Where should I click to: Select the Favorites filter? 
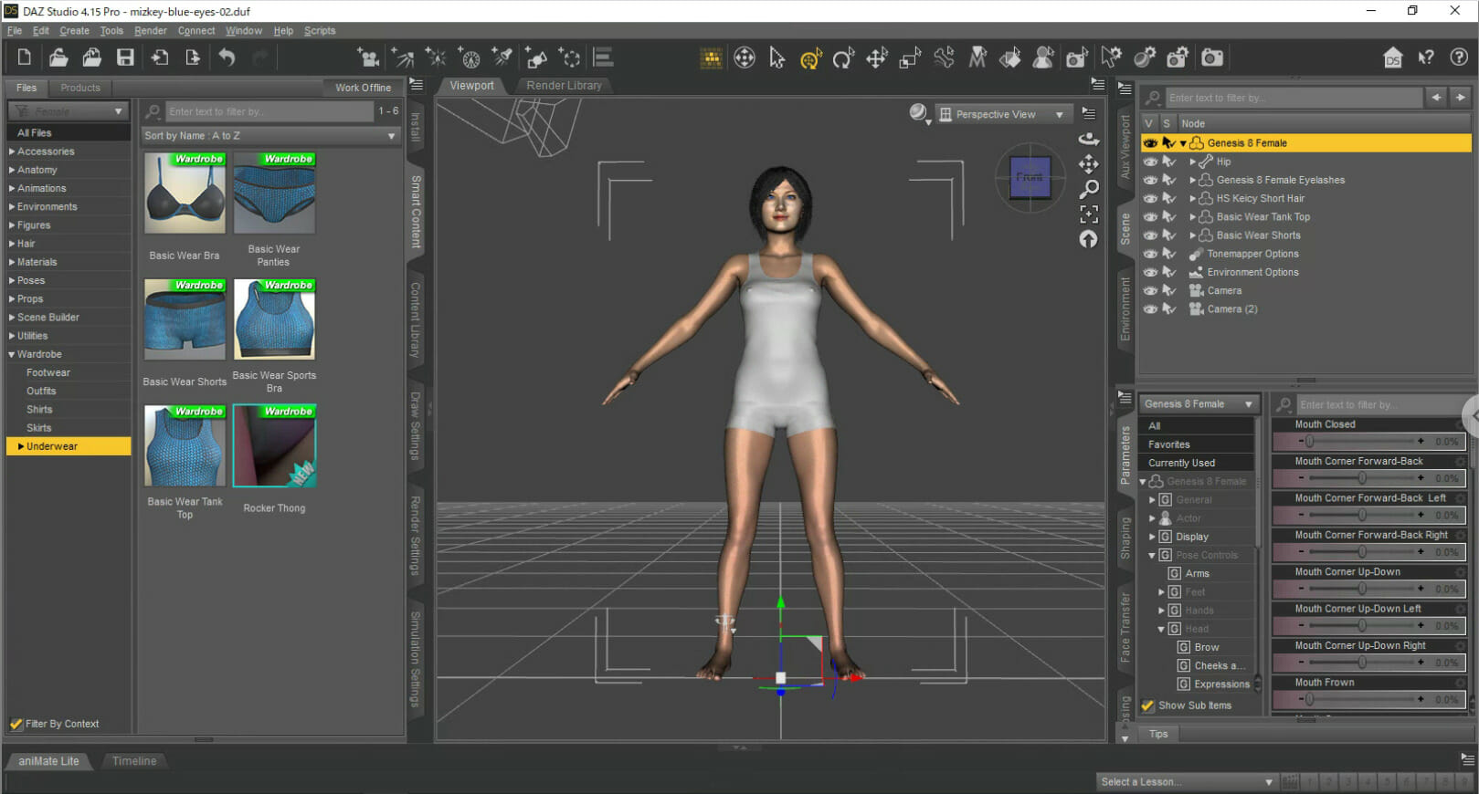(x=1198, y=444)
